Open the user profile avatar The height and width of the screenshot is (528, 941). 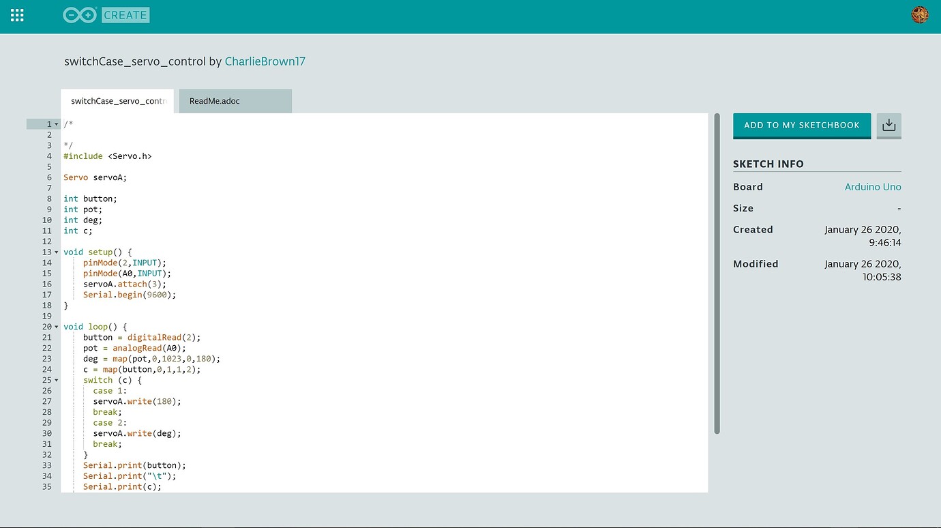[920, 14]
